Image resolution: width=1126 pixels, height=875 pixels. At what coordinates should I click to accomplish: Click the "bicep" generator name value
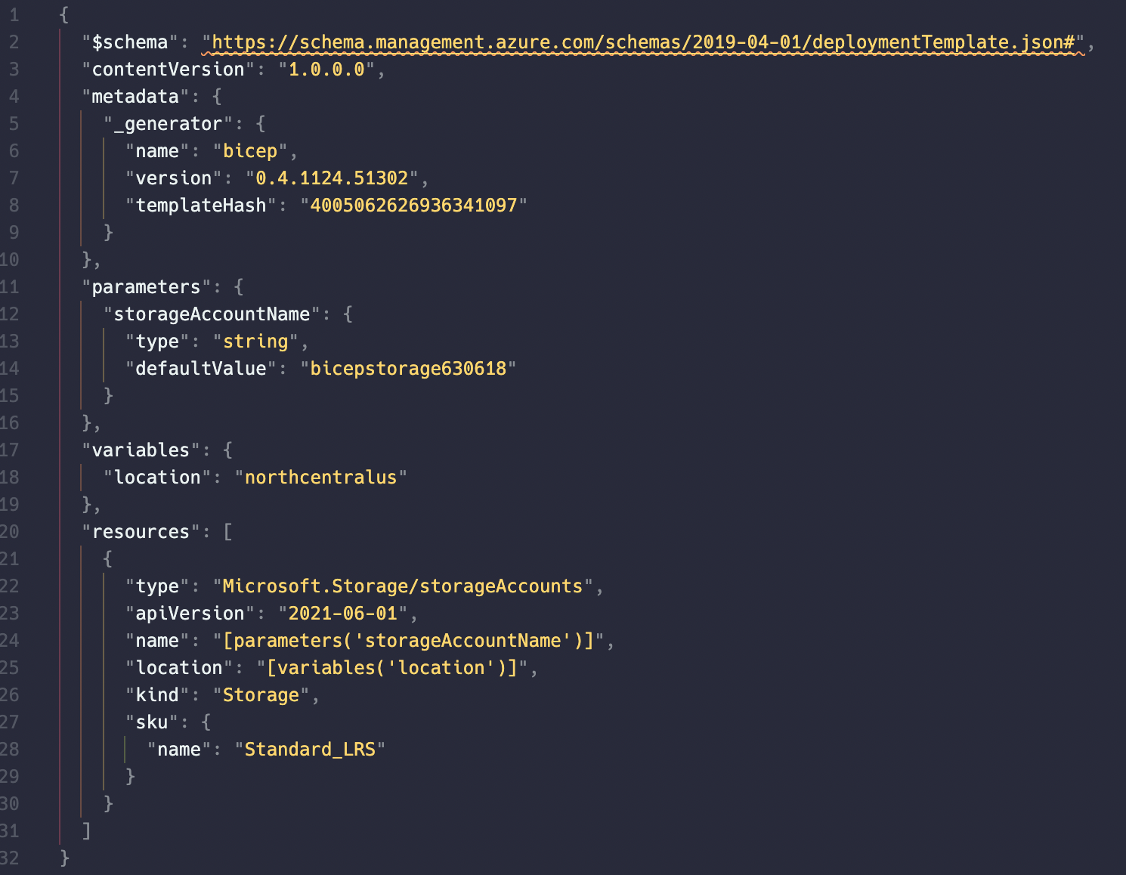(250, 151)
